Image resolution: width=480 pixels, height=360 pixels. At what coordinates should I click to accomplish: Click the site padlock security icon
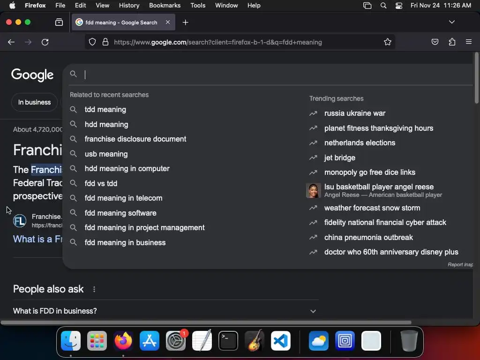pos(105,42)
